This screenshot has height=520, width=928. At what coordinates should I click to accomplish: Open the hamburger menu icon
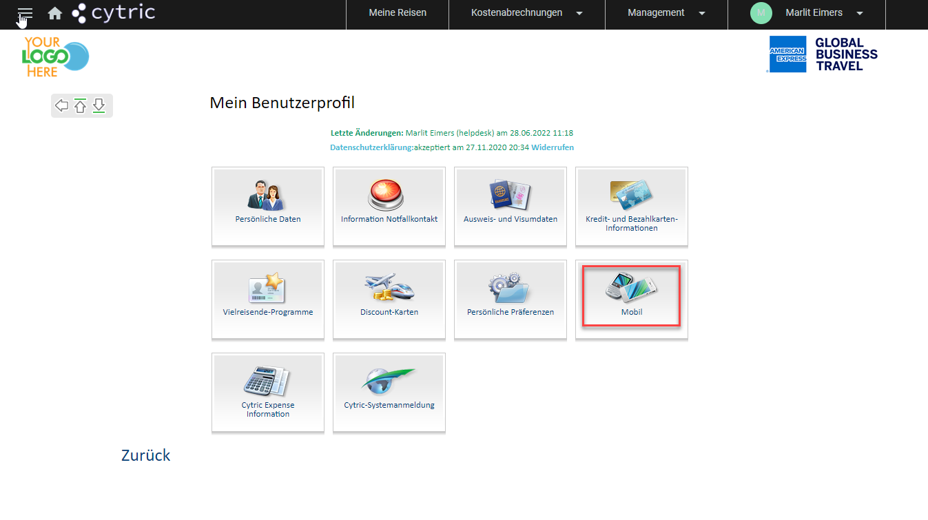(25, 13)
